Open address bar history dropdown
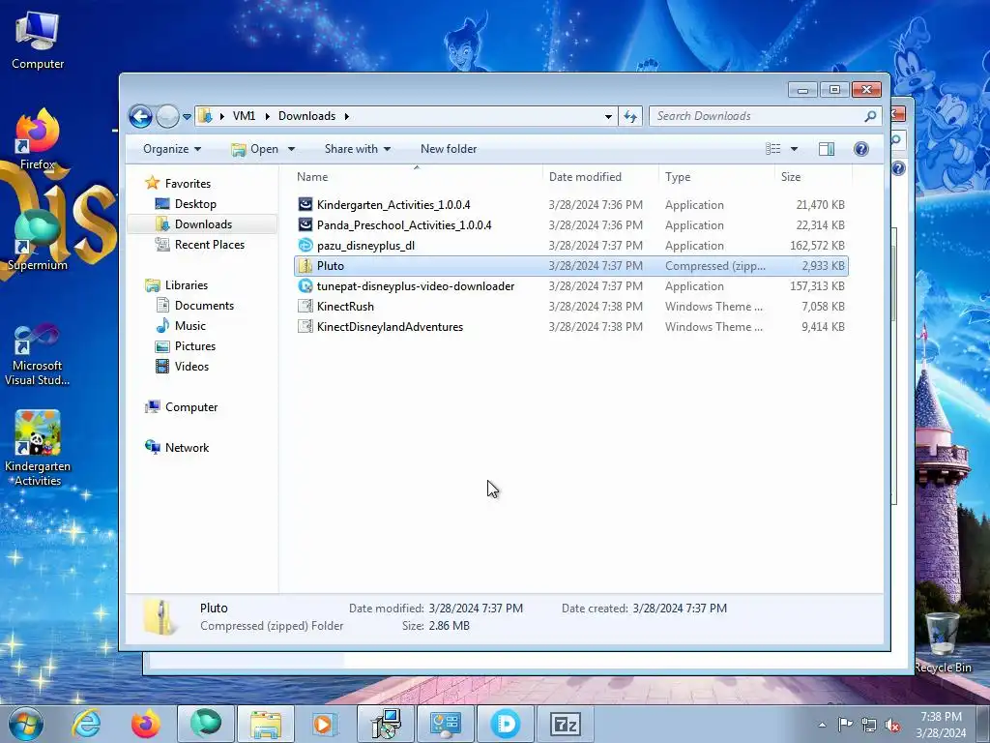 coord(608,117)
